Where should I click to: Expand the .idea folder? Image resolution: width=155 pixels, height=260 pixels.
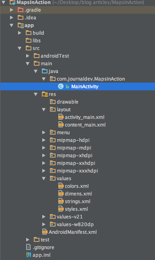[12, 17]
